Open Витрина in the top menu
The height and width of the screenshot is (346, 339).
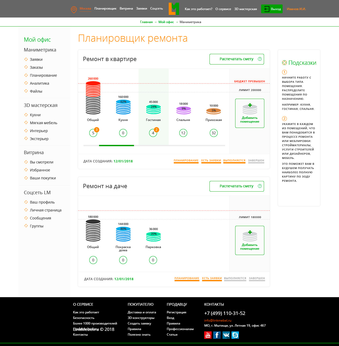(x=126, y=8)
